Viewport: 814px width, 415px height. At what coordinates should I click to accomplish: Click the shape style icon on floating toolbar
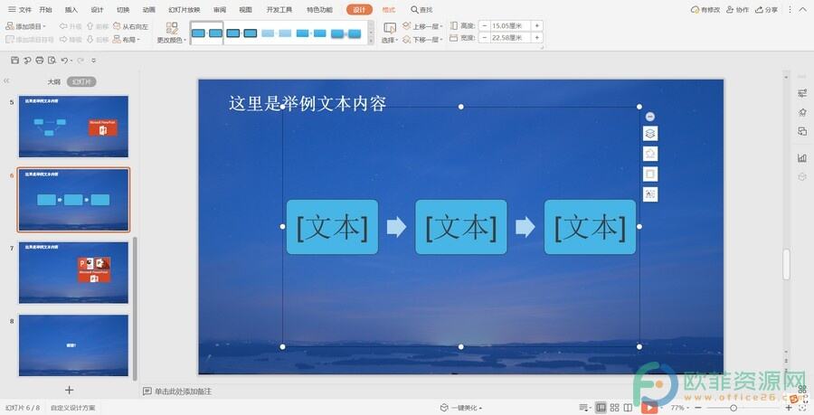pos(650,154)
